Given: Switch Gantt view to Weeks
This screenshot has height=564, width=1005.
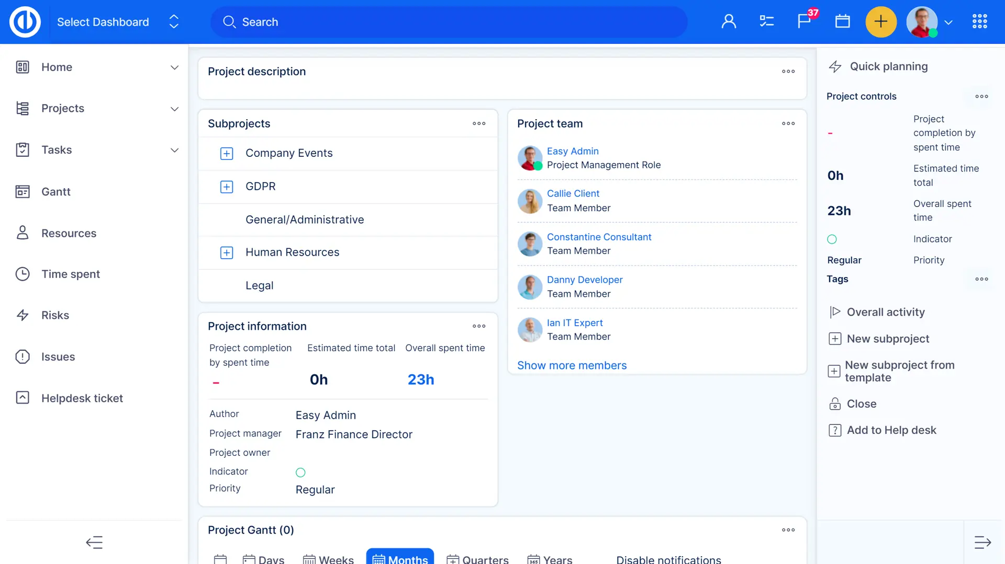Looking at the screenshot, I should [x=329, y=559].
